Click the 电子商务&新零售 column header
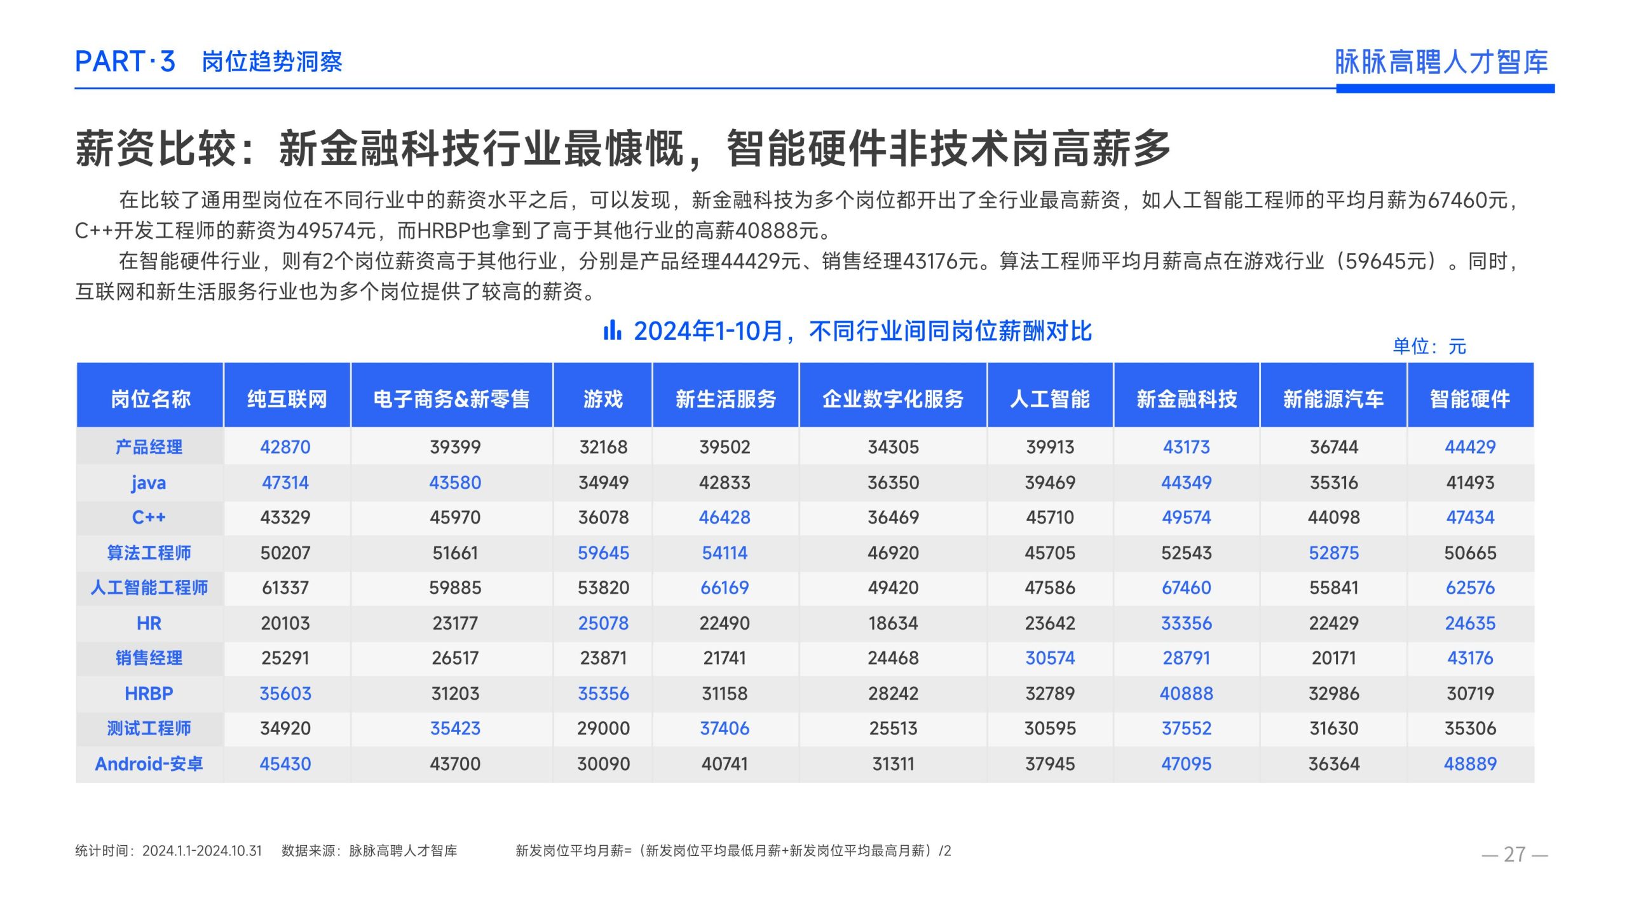This screenshot has height=915, width=1627. [x=451, y=398]
